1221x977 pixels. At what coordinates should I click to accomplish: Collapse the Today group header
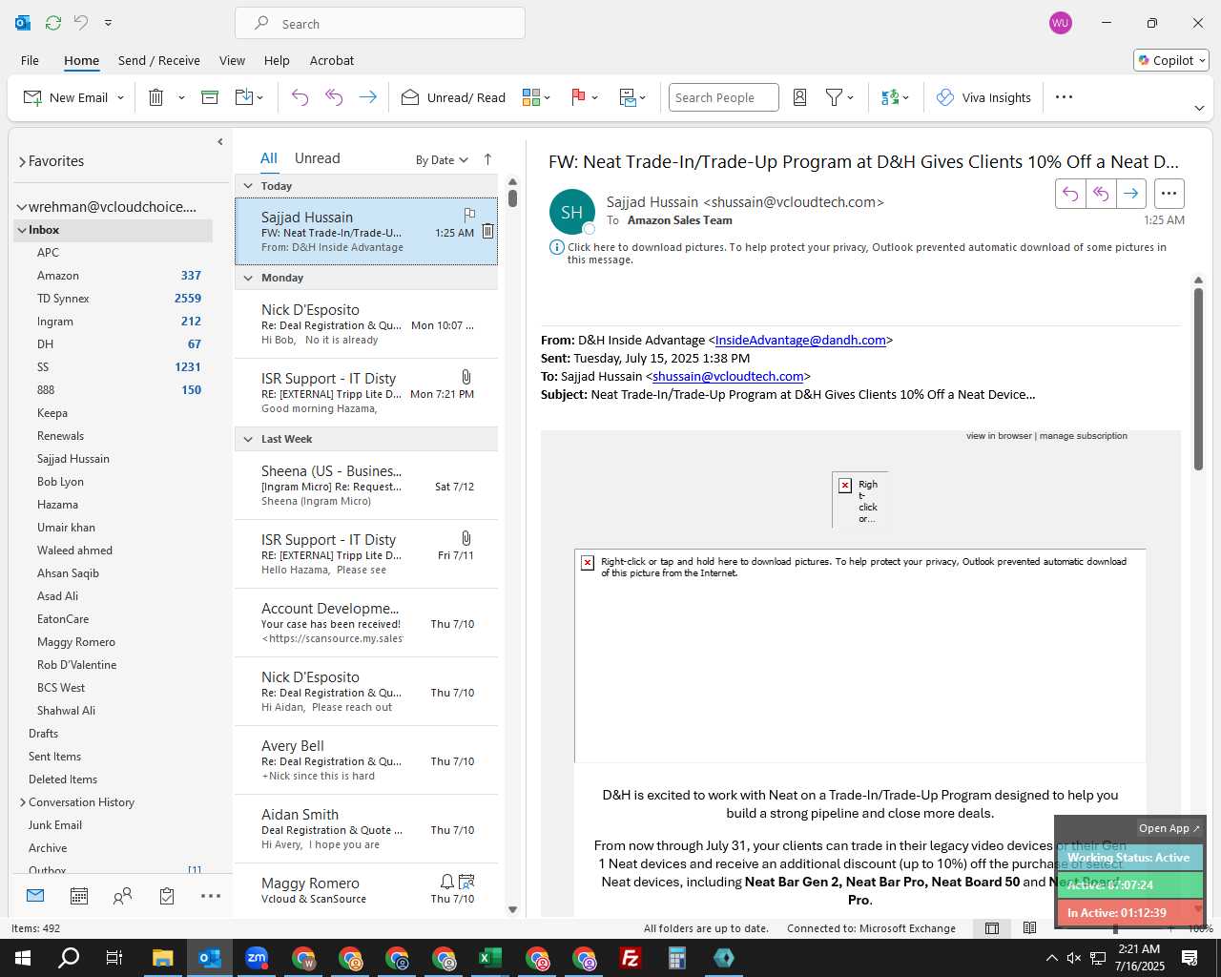pyautogui.click(x=248, y=186)
